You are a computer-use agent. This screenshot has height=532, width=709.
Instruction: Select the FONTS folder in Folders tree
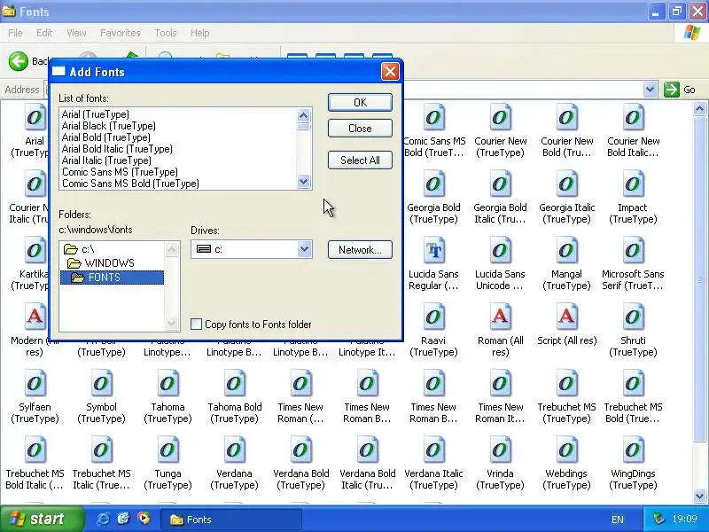pos(112,278)
